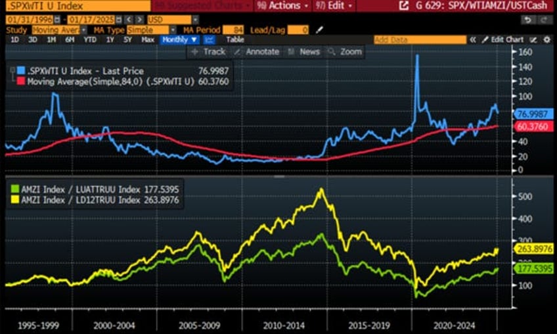The height and width of the screenshot is (334, 557).
Task: Click the start date field 01/31/1996
Action: (30, 20)
